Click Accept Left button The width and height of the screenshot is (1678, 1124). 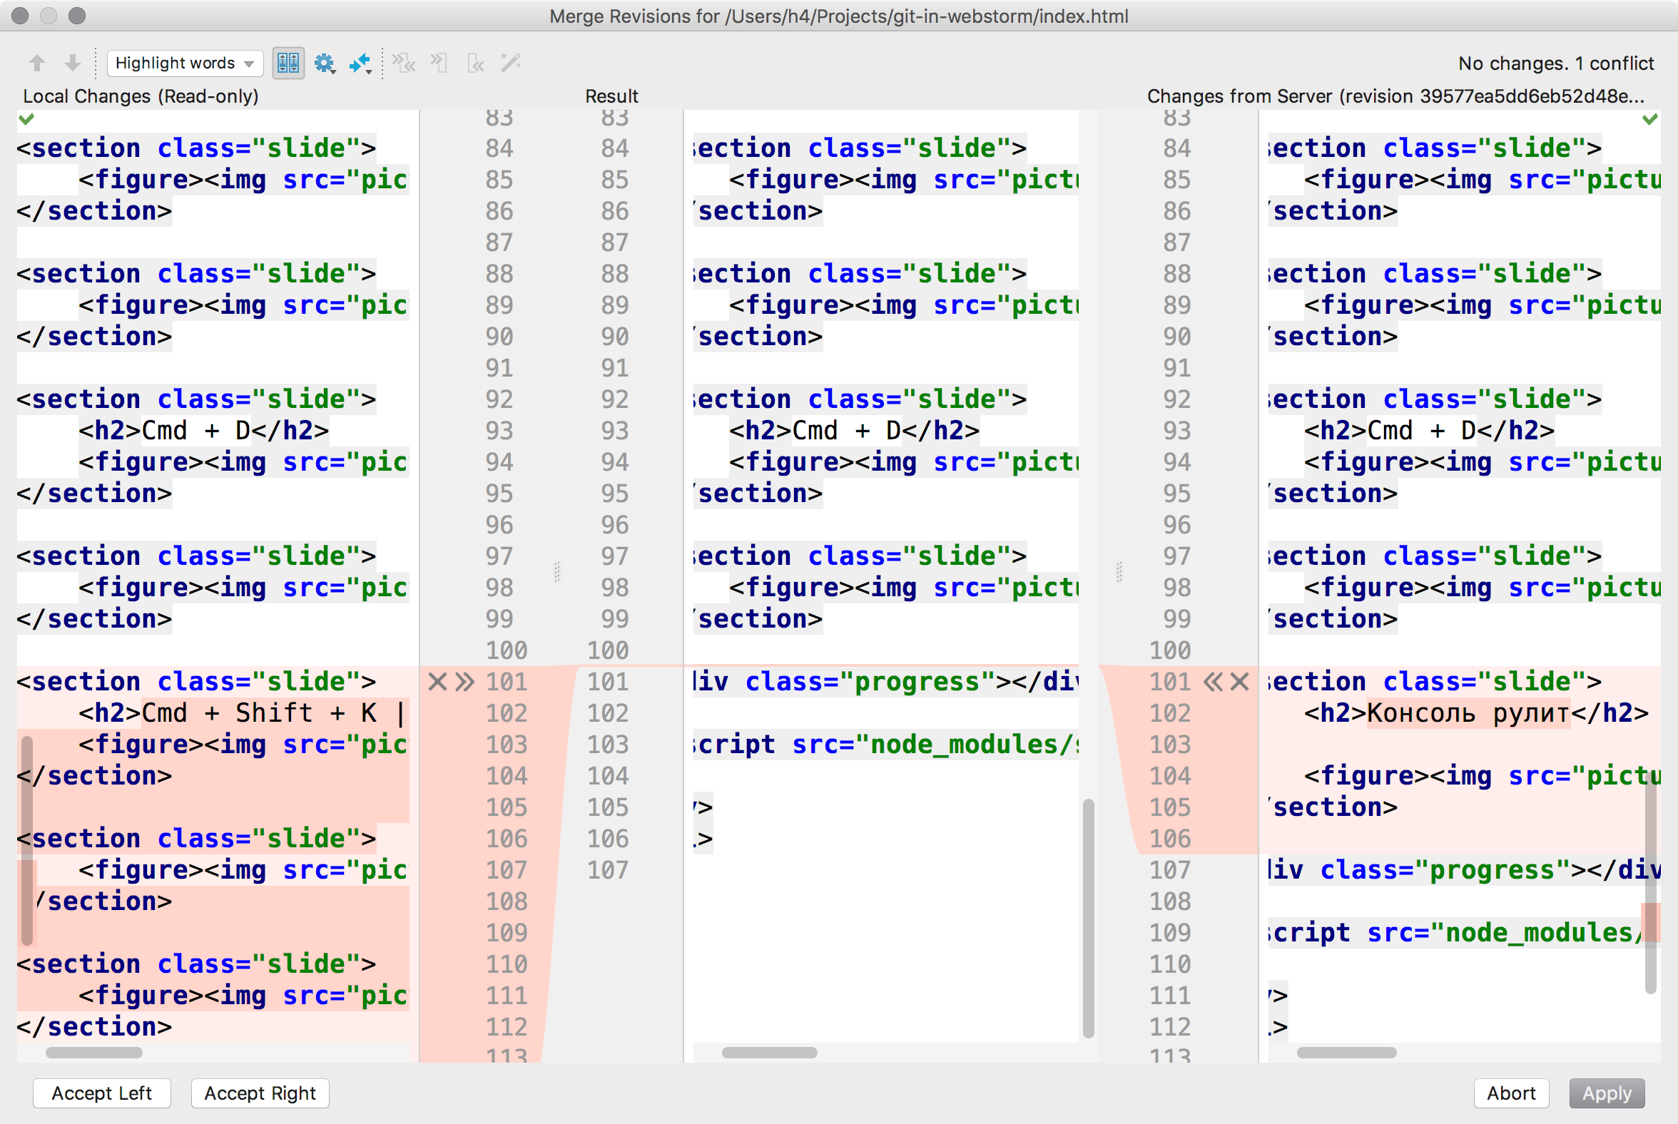tap(102, 1093)
